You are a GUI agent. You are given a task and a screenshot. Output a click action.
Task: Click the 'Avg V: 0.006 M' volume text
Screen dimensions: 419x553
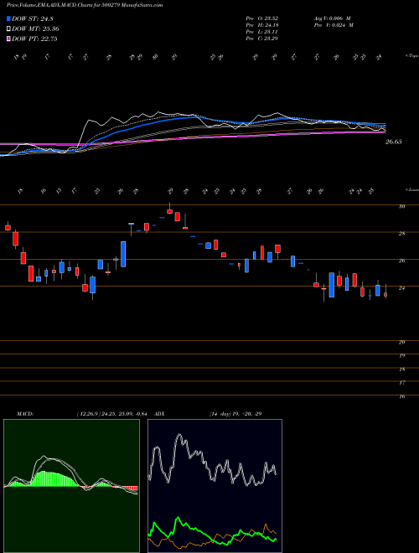(x=334, y=18)
